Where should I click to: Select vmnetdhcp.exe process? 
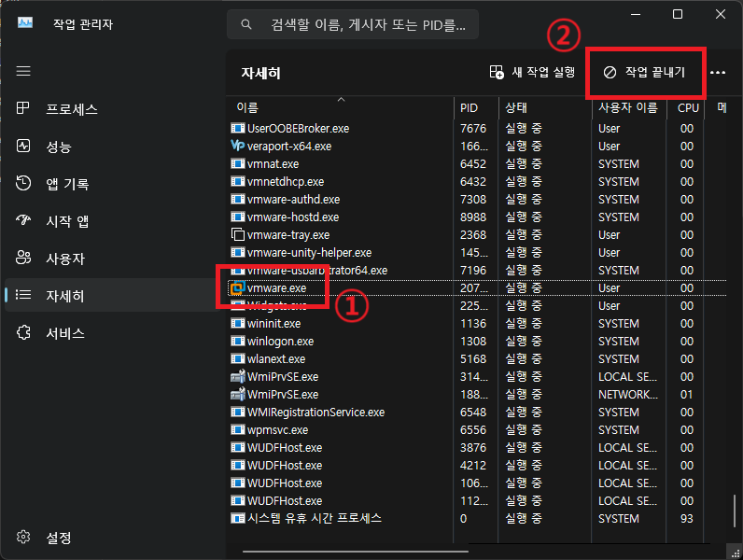[478, 181]
